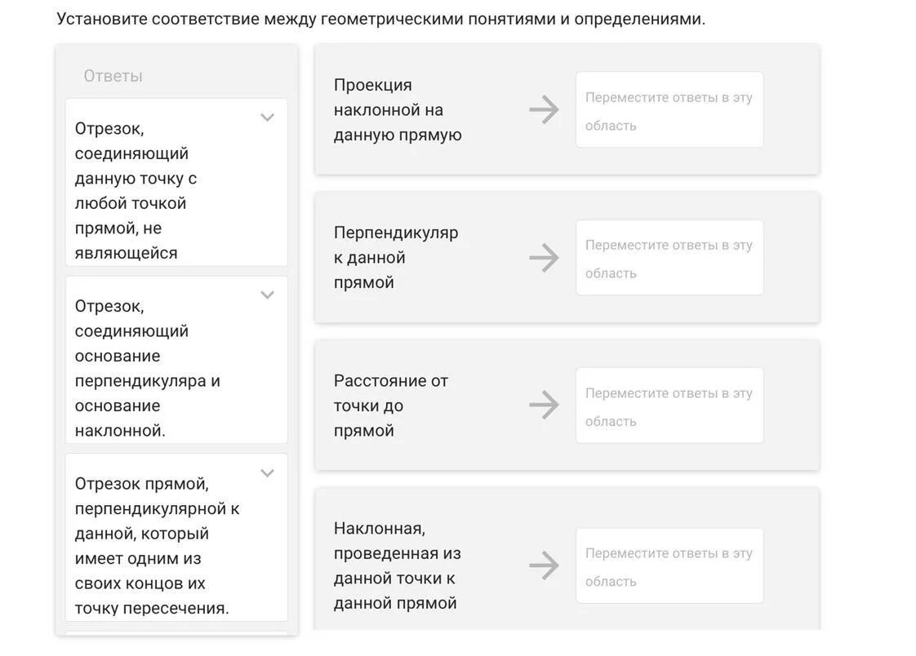Screen dimensions: 916x656
Task: Expand the chevron on the "Отрезок прямой, перпендикулярной" card
Action: point(267,473)
